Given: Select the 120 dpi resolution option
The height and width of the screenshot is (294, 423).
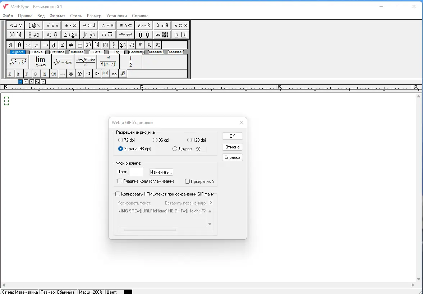Looking at the screenshot, I should tap(190, 140).
